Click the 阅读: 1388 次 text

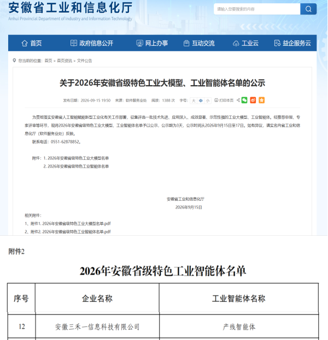coord(163,100)
